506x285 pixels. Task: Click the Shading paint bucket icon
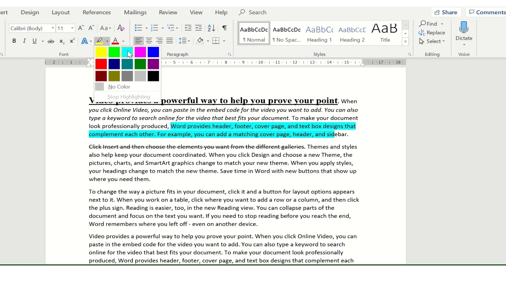[200, 41]
